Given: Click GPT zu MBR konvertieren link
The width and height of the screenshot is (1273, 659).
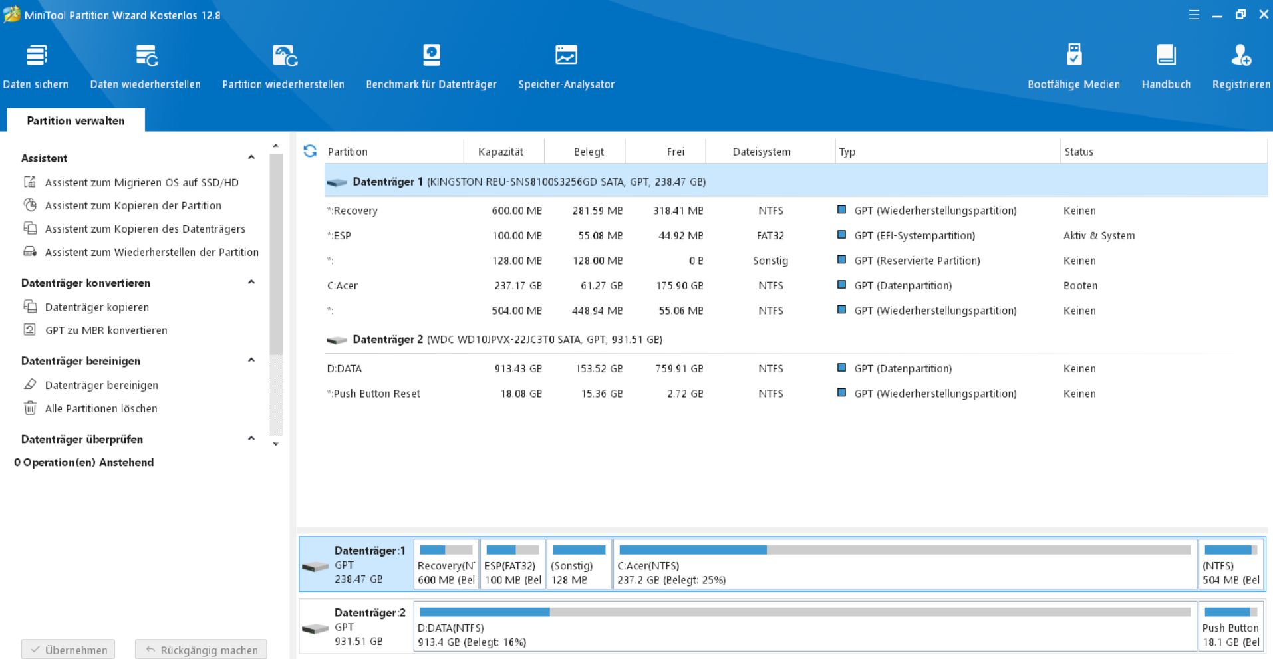Looking at the screenshot, I should tap(106, 330).
